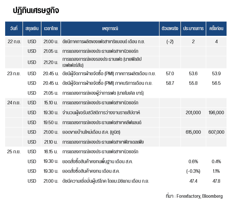Image resolution: width=231 pixels, height=207 pixels.
Task: Click the time 15.10 น.
Action: click(x=51, y=103)
